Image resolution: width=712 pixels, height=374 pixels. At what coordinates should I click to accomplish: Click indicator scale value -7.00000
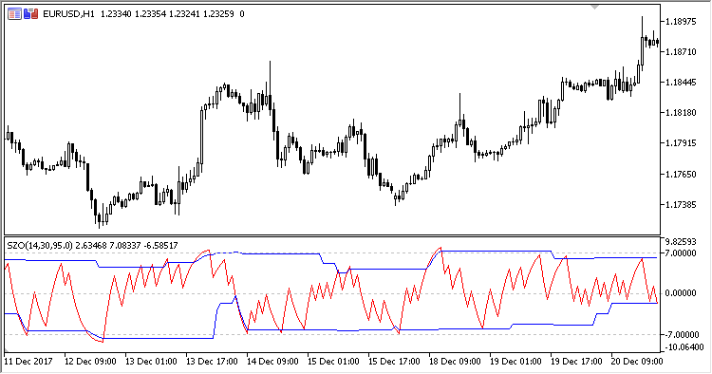pos(681,334)
